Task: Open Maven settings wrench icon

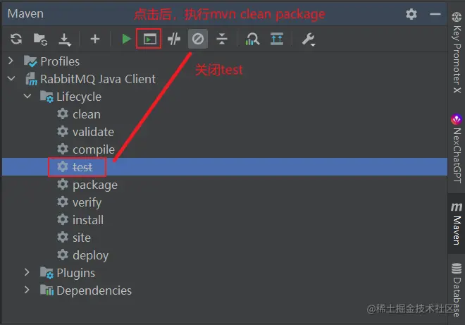Action: [309, 39]
